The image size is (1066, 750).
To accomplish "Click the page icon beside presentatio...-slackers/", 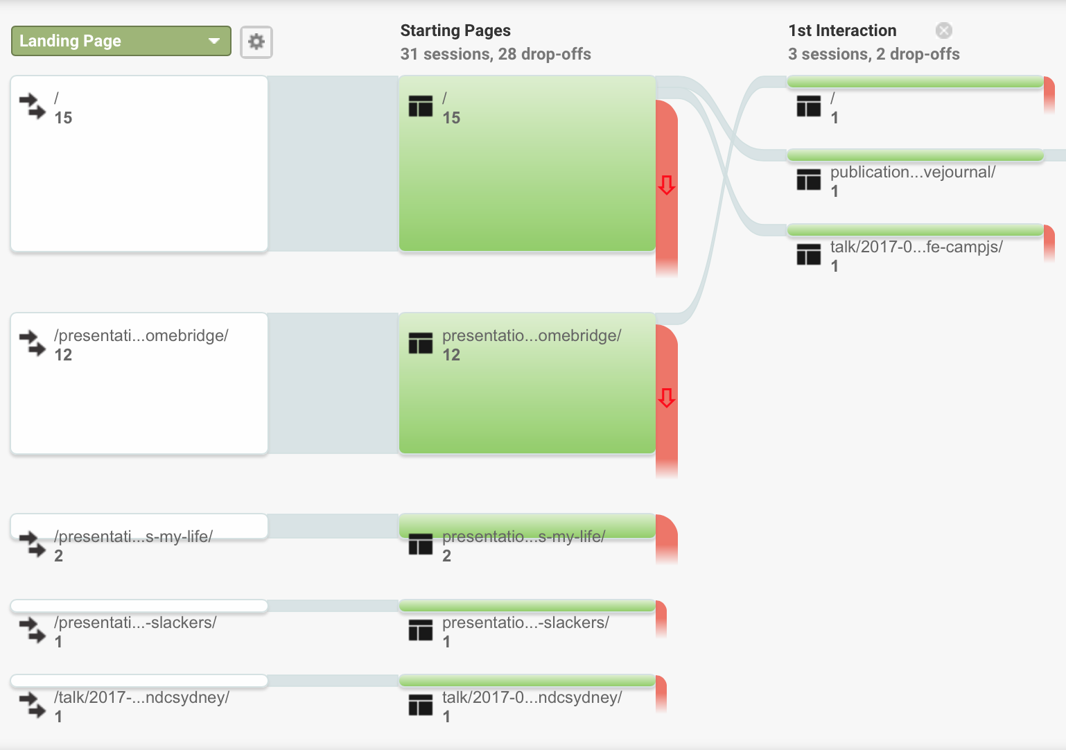I will tap(421, 630).
